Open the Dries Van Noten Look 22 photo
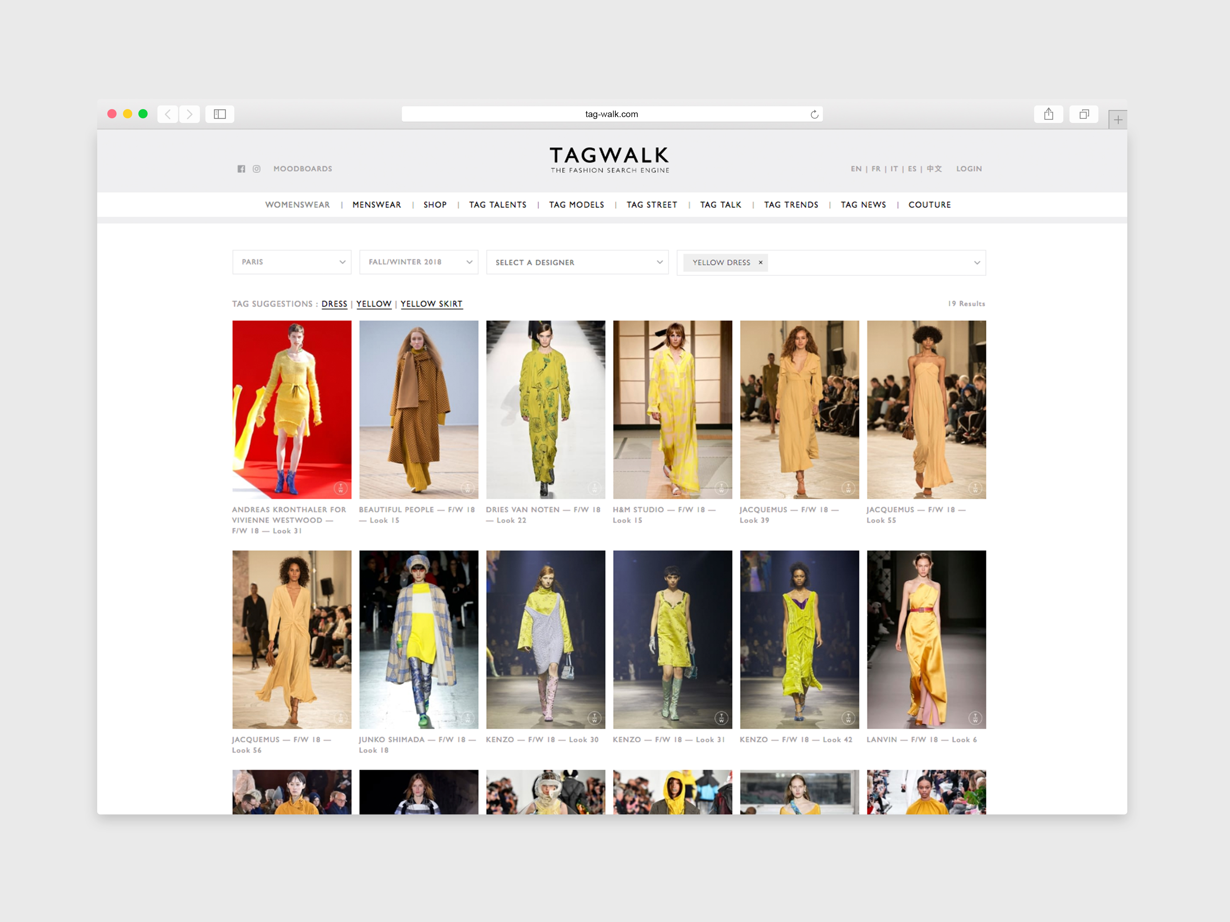 546,409
